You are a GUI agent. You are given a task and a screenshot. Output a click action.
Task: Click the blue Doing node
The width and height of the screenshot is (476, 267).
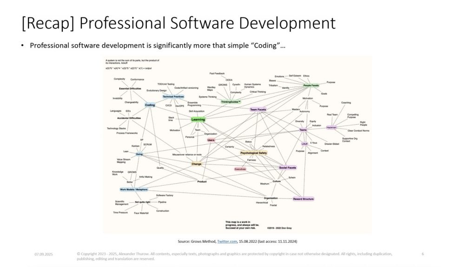point(139,154)
